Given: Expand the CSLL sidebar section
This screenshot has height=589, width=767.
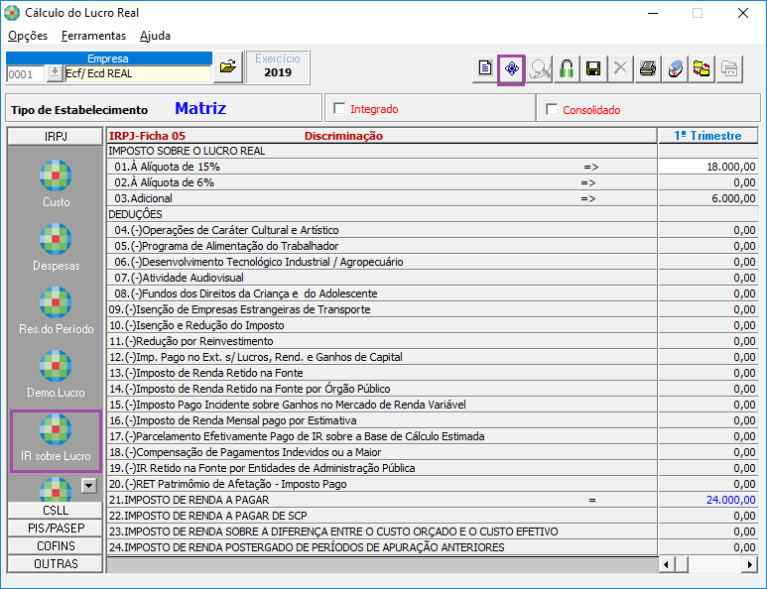Looking at the screenshot, I should [56, 510].
